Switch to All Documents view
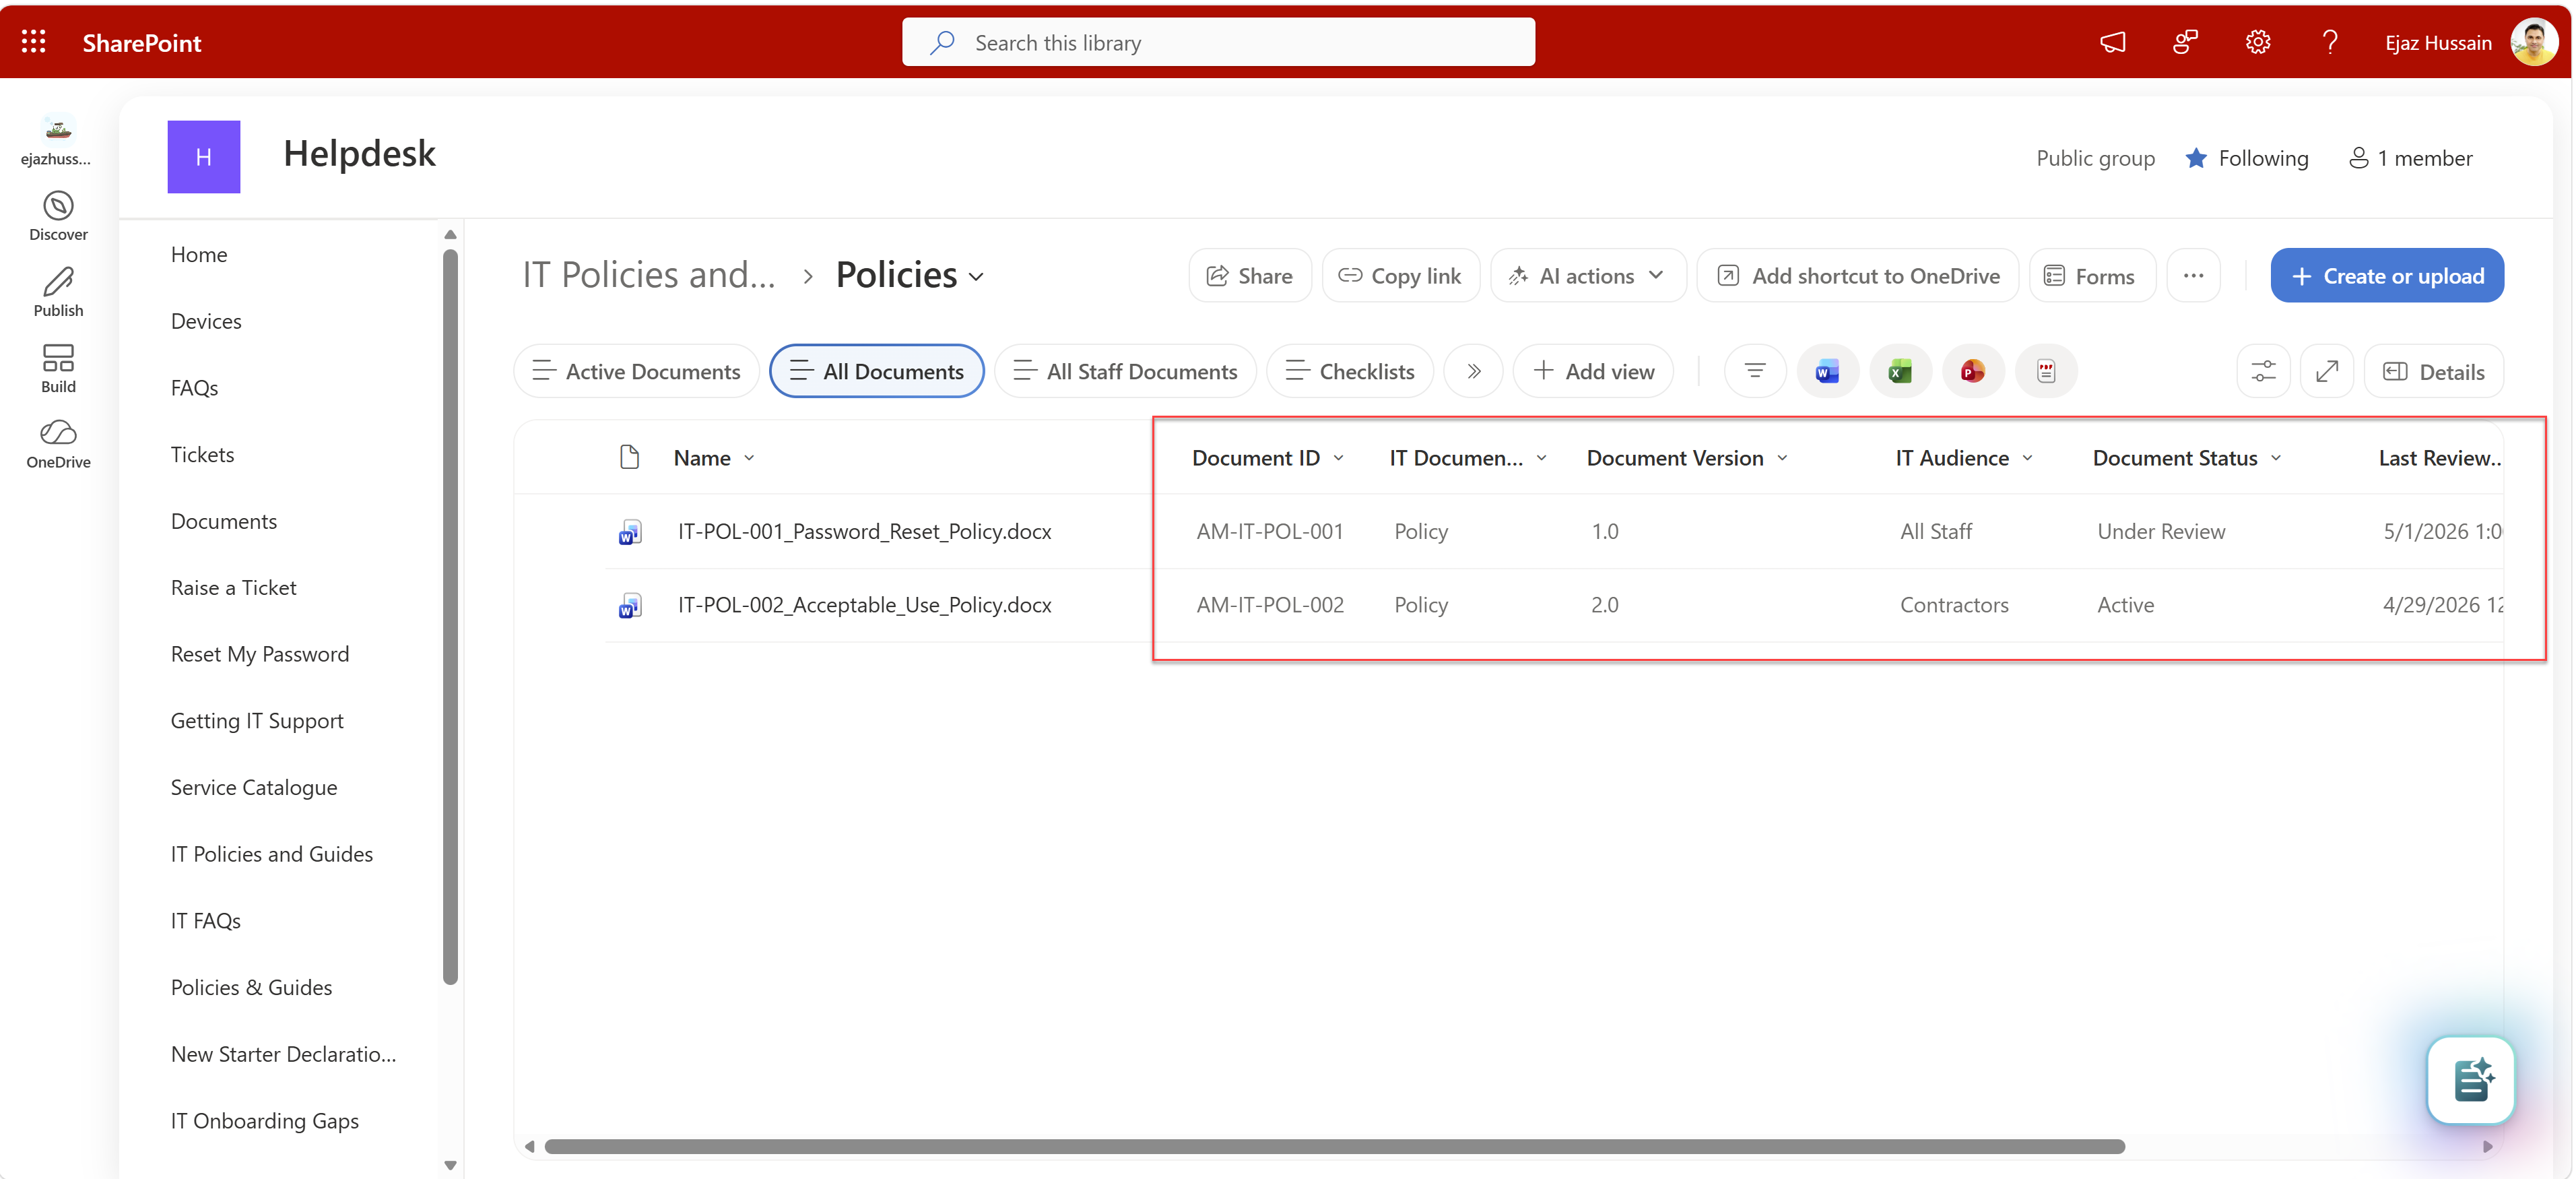 point(877,371)
